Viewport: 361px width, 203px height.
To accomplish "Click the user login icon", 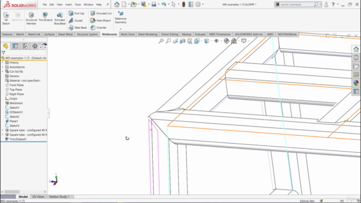I will (x=326, y=5).
